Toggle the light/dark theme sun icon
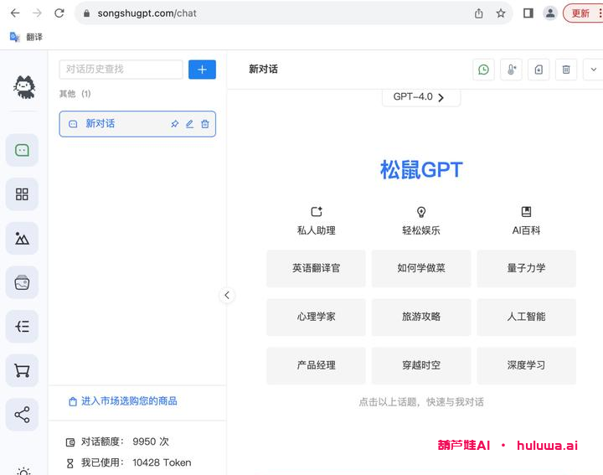 tap(22, 471)
